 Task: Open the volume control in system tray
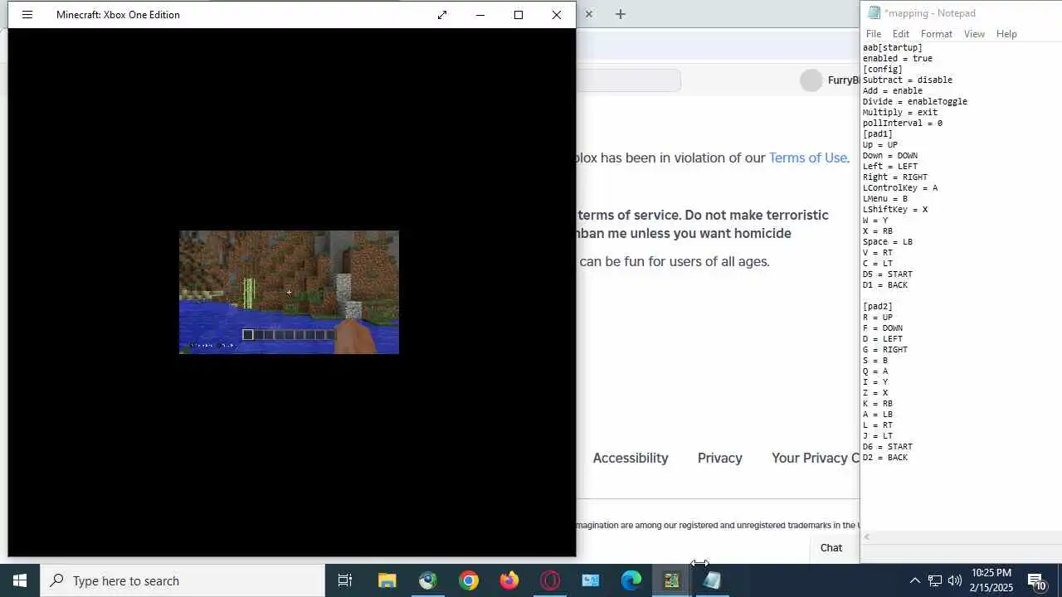955,580
